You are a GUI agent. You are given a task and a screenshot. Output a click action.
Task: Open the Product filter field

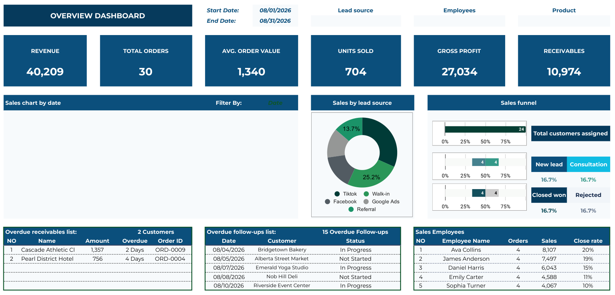564,21
